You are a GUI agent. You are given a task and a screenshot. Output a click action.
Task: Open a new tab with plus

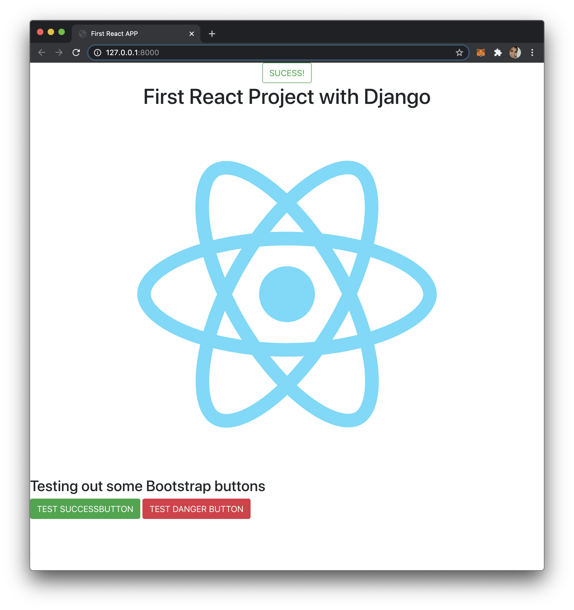coord(212,34)
